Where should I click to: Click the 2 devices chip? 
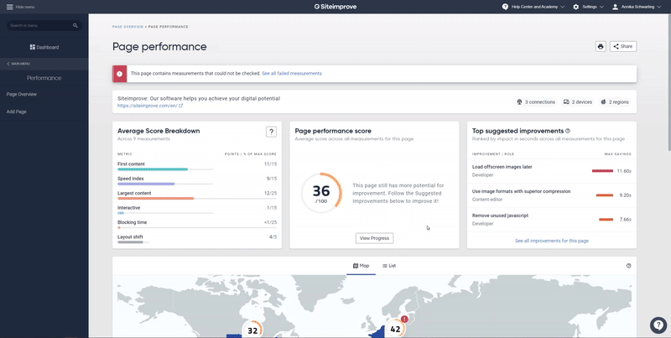tap(578, 101)
